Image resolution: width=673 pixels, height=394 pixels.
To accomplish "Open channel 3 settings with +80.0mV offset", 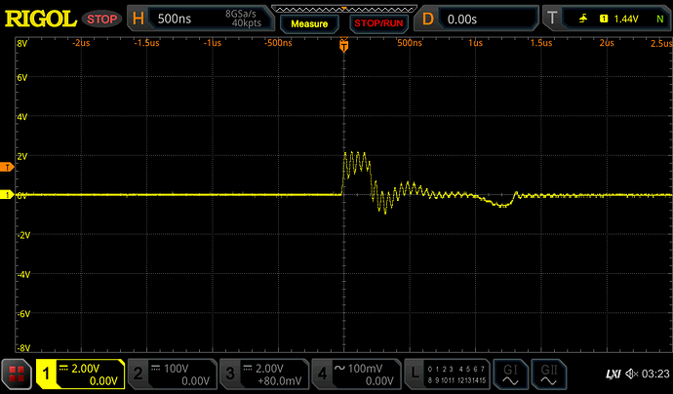I will point(262,374).
